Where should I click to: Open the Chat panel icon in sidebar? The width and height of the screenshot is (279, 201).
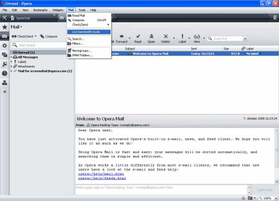(5, 55)
